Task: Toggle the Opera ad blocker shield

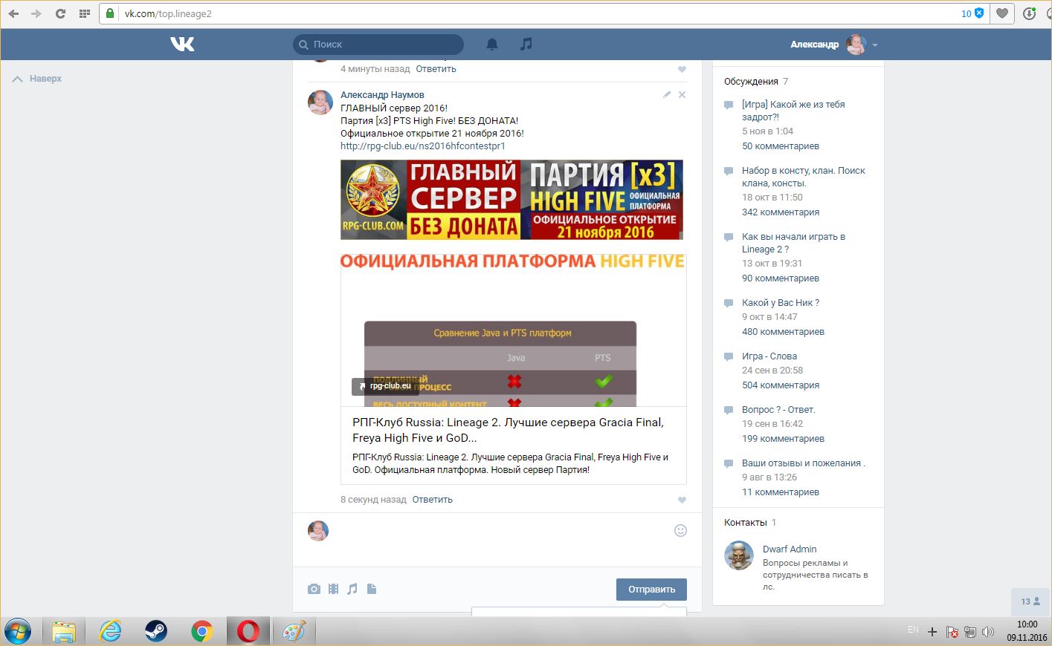Action: pyautogui.click(x=979, y=13)
